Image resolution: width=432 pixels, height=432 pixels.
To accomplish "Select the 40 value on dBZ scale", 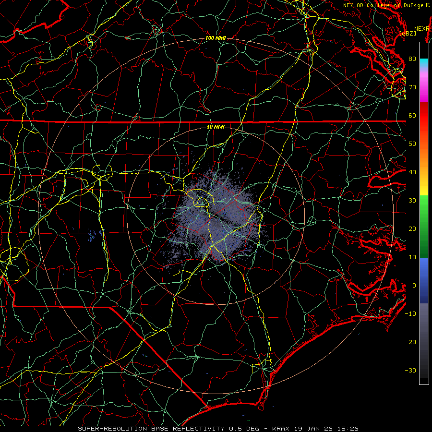I will (412, 172).
